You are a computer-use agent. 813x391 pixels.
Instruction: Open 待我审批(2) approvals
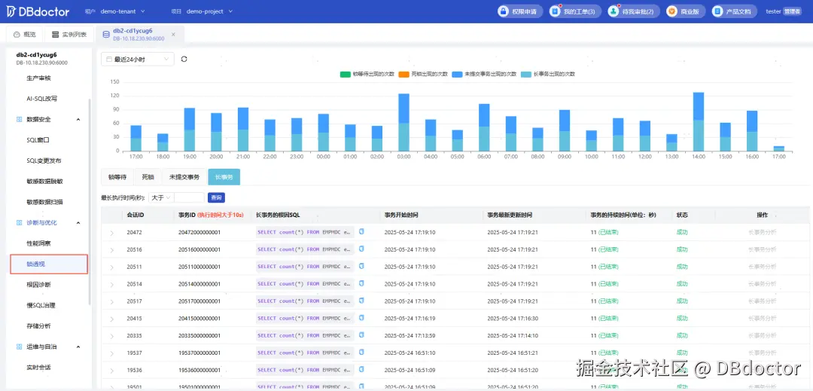tap(634, 11)
